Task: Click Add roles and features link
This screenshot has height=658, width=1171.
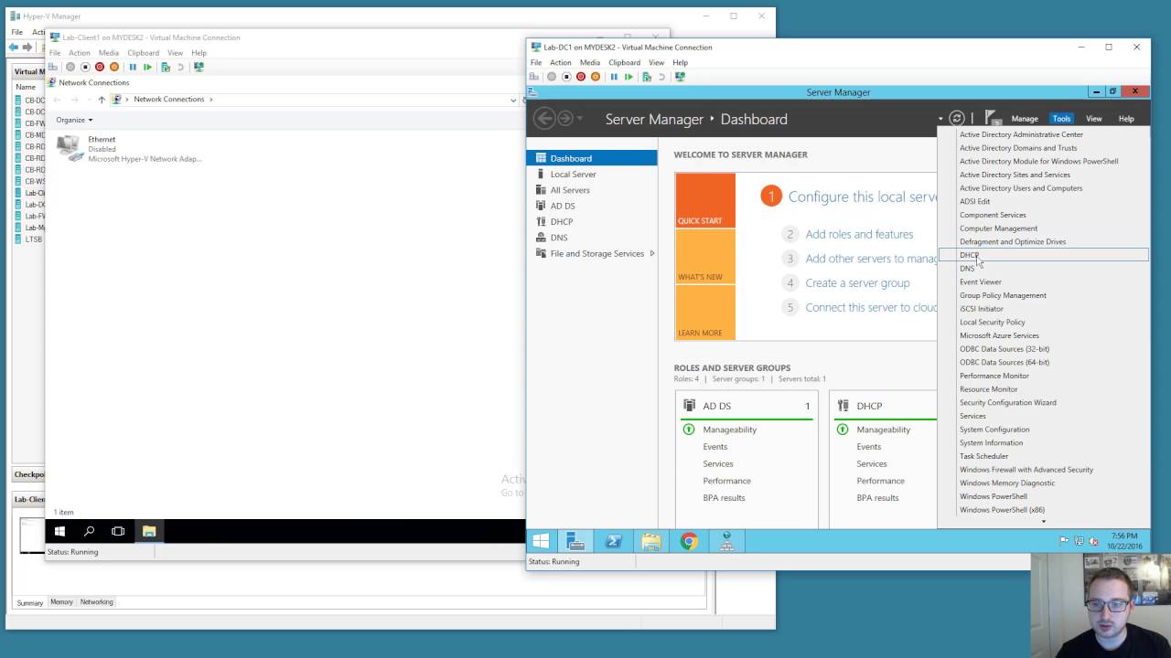Action: point(859,235)
